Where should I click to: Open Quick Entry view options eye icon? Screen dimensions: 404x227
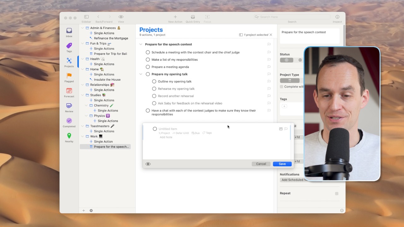click(x=148, y=164)
